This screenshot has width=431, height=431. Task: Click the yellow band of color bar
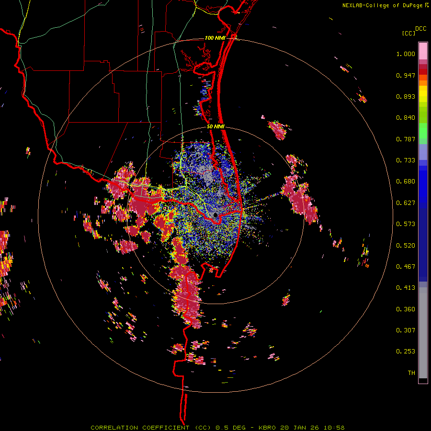coord(423,95)
